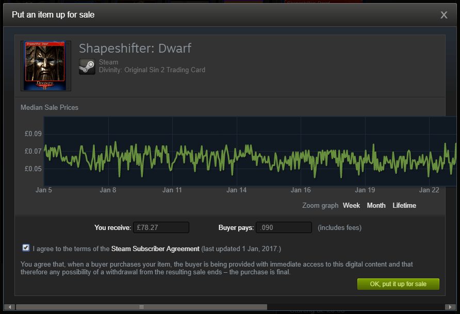Click the Zoom graph label
Viewport: 460px width, 314px height.
[x=320, y=205]
